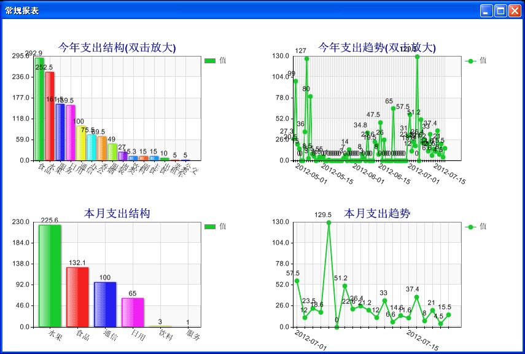Viewport: 525px width, 354px height.
Task: Click the 138.0 y-axis label
Action: click(x=20, y=264)
